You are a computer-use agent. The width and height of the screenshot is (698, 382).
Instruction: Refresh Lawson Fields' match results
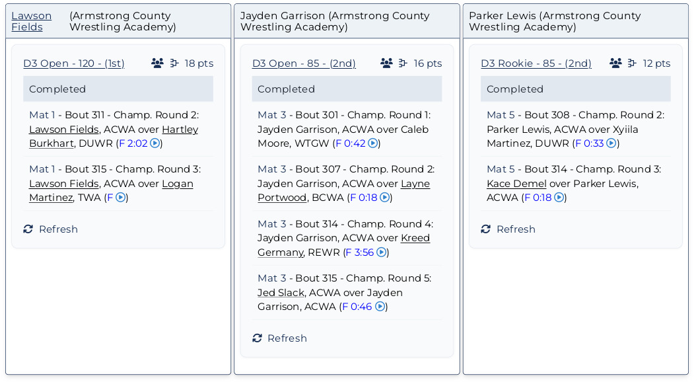[x=51, y=229]
